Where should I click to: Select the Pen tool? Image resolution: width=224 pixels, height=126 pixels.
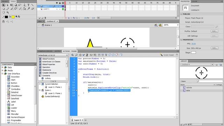[24, 5]
